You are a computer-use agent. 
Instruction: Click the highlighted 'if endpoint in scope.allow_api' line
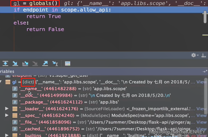coord(104,10)
